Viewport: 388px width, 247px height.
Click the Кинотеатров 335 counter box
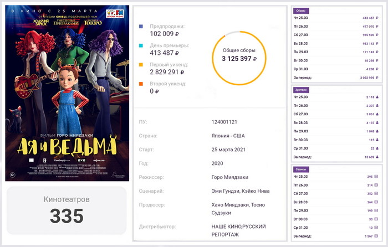(67, 210)
